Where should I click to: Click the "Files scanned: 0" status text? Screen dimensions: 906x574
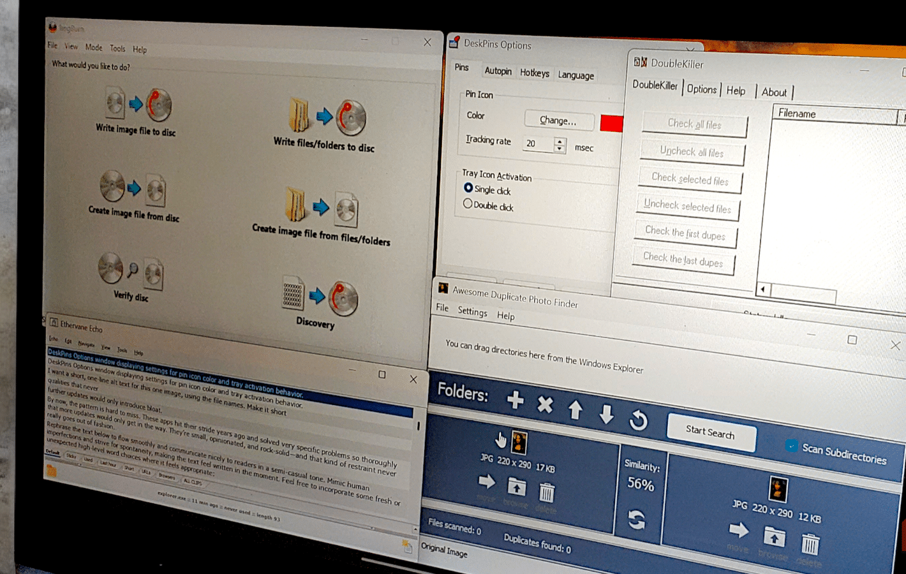coord(454,527)
